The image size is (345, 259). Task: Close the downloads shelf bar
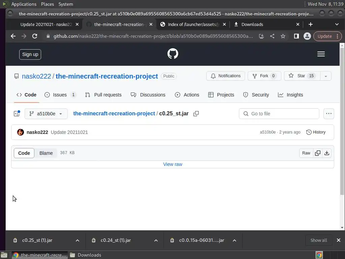click(x=339, y=240)
